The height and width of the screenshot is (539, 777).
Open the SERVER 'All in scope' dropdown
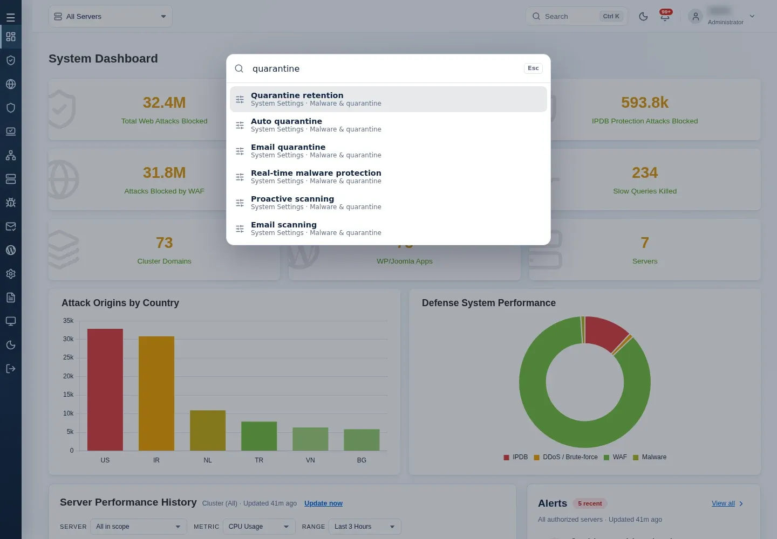click(138, 527)
